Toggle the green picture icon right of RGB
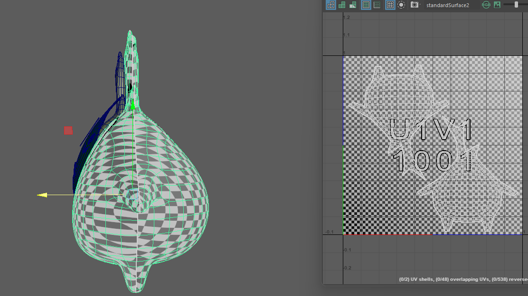 pos(497,5)
